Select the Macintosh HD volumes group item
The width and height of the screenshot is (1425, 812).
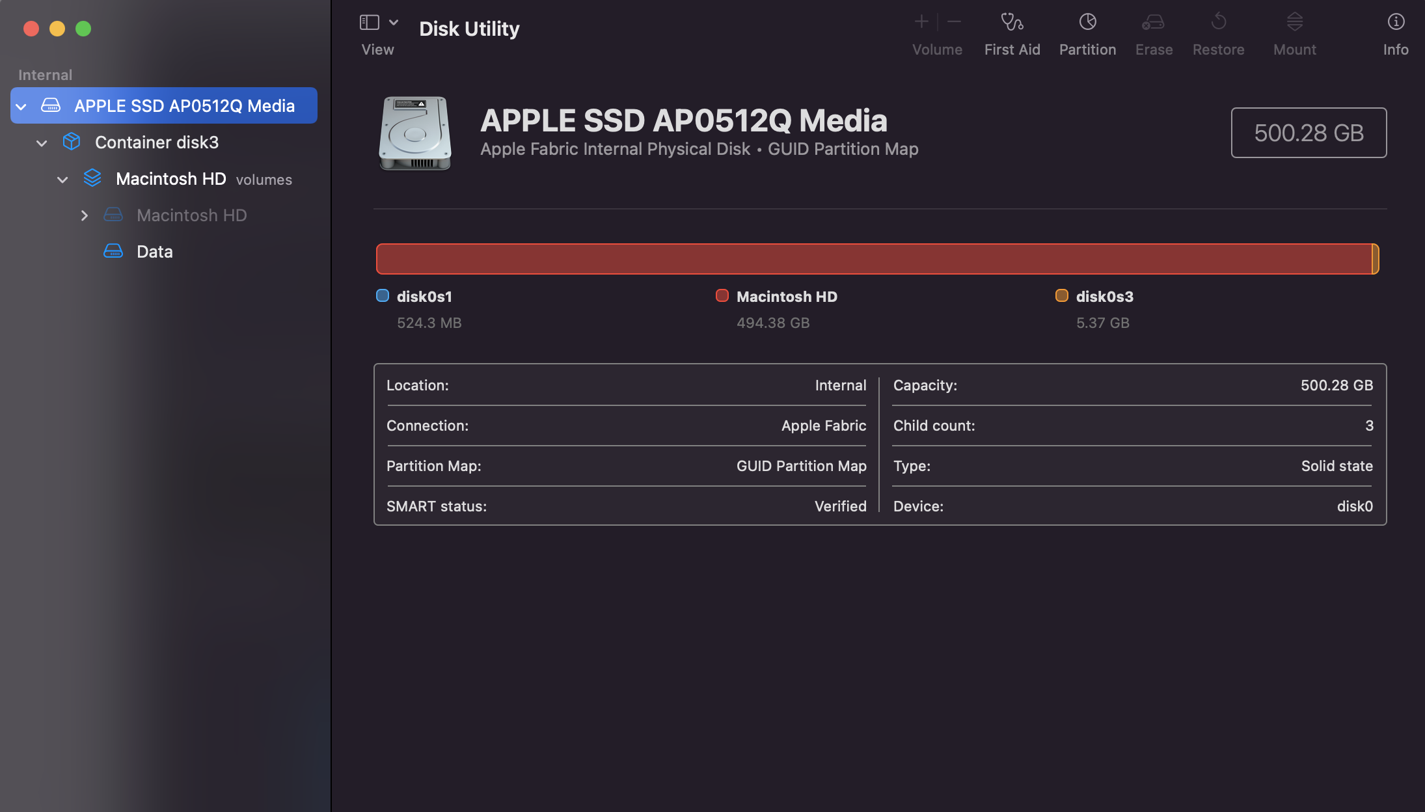[x=171, y=179]
